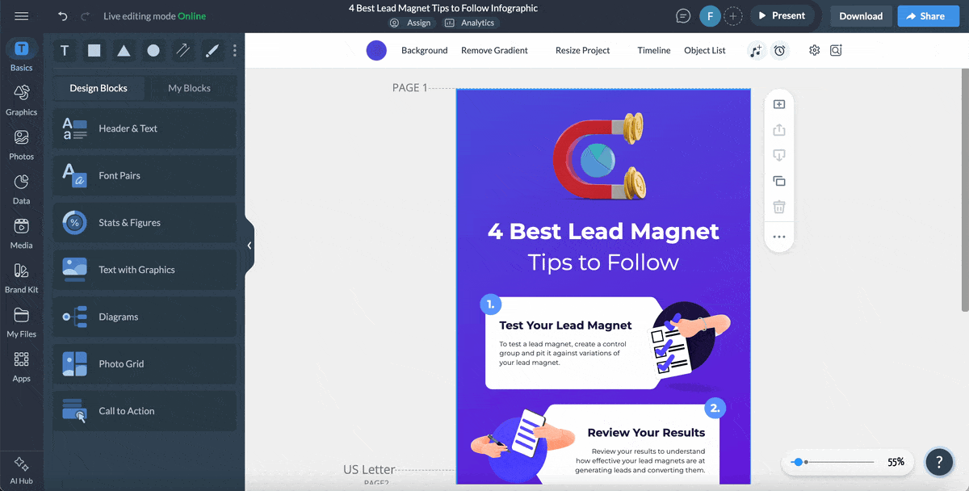The width and height of the screenshot is (969, 491).
Task: Add music to the project
Action: [x=756, y=50]
